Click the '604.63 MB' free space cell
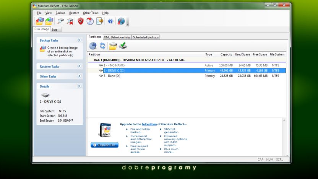Image resolution: width=318 pixels, height=179 pixels. 261,76
